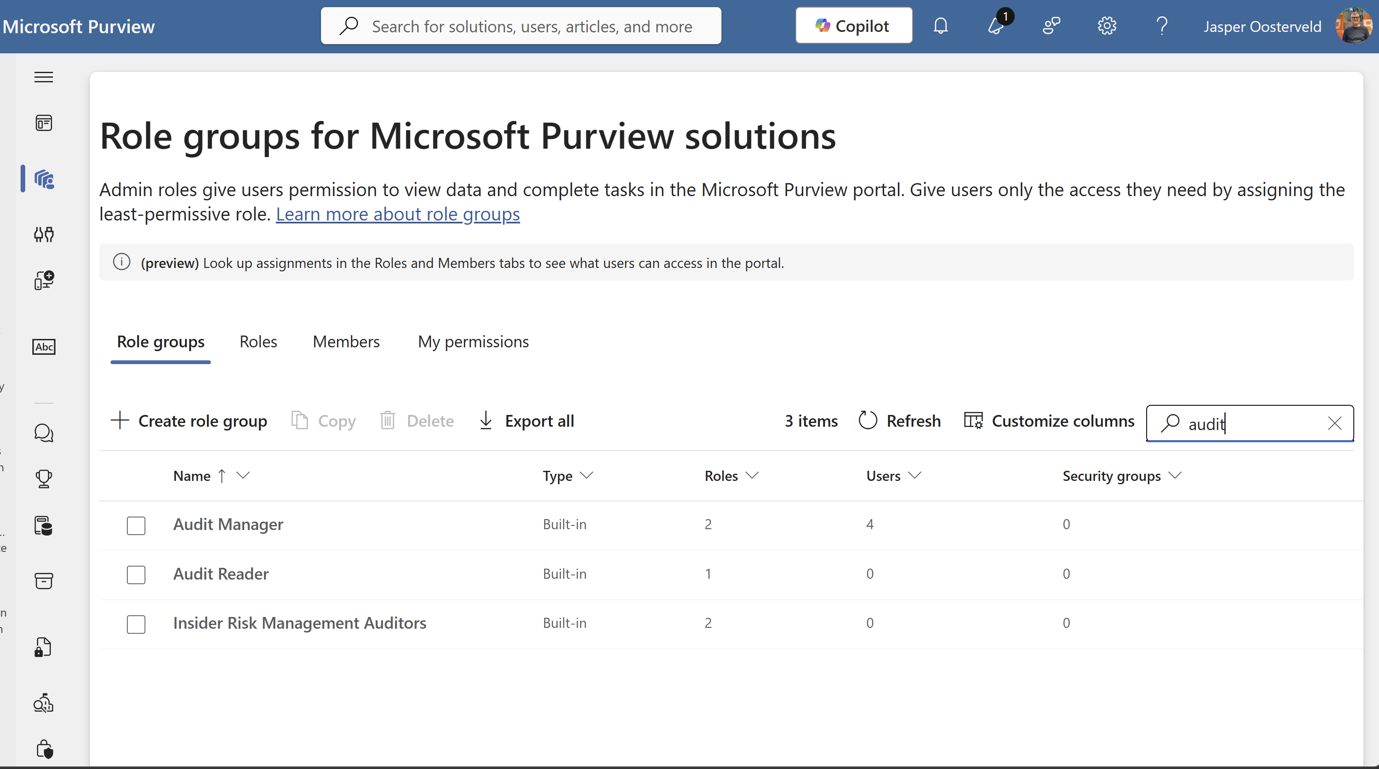
Task: Click the Microsoft Purview title
Action: (79, 26)
